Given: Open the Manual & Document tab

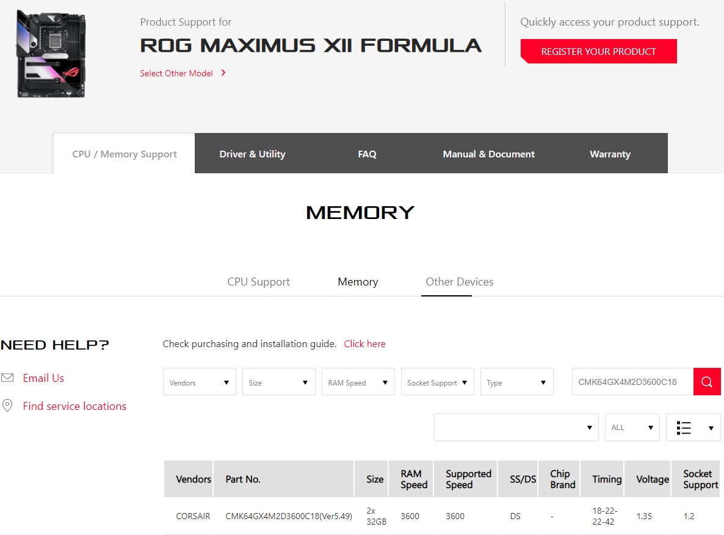Looking at the screenshot, I should click(488, 154).
